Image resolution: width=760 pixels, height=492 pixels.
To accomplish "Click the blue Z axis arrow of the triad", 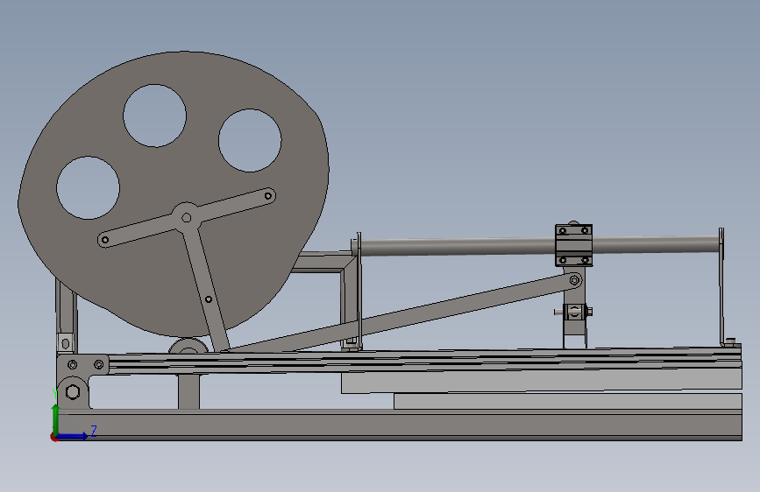I will (73, 436).
